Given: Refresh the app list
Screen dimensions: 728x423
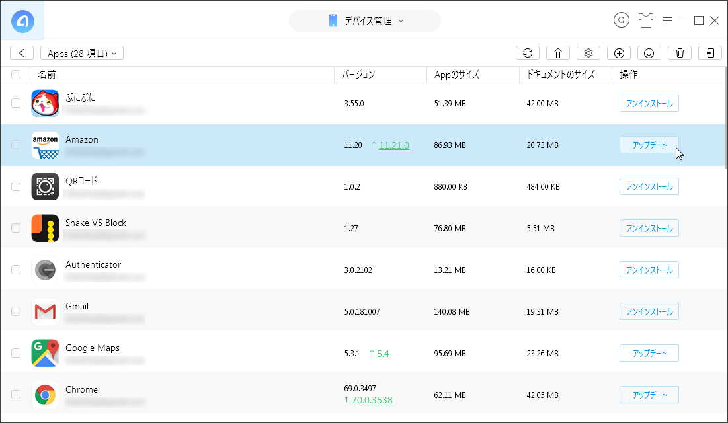Looking at the screenshot, I should click(528, 53).
